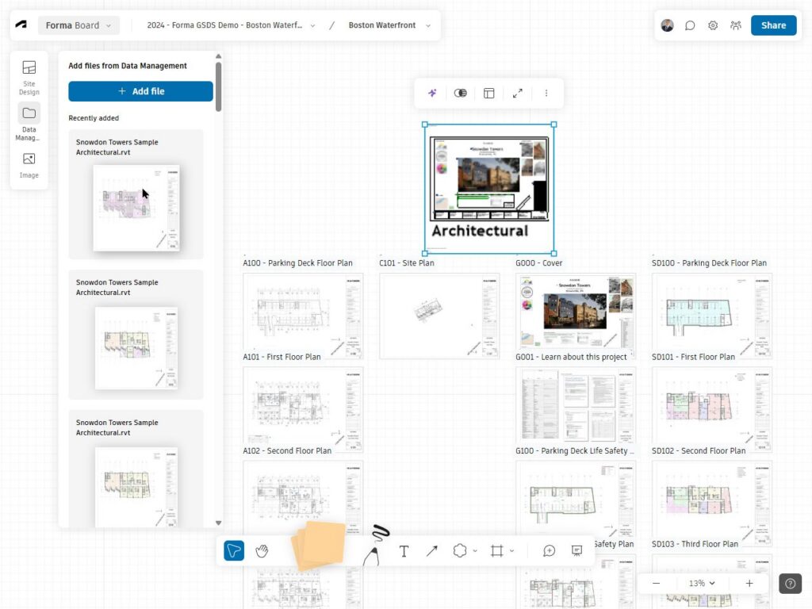The height and width of the screenshot is (609, 812).
Task: Open the 13% zoom level dropdown
Action: [x=702, y=583]
